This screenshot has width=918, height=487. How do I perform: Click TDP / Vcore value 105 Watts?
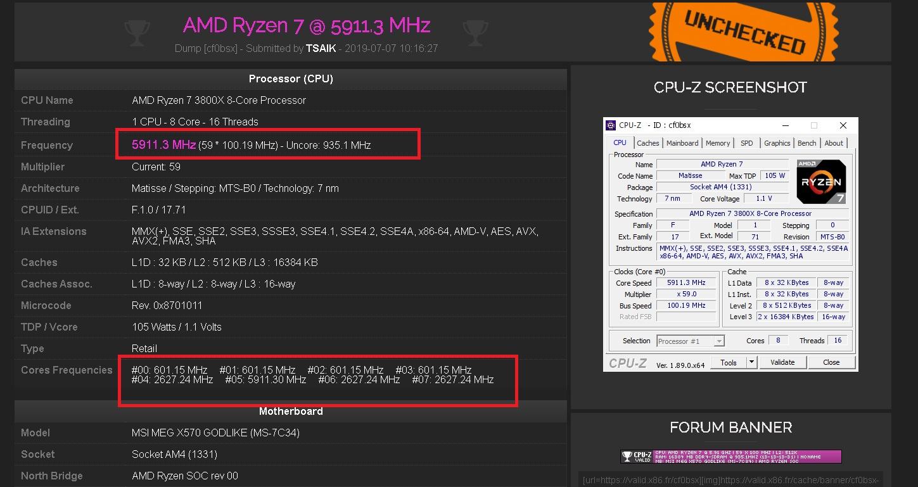pyautogui.click(x=177, y=327)
